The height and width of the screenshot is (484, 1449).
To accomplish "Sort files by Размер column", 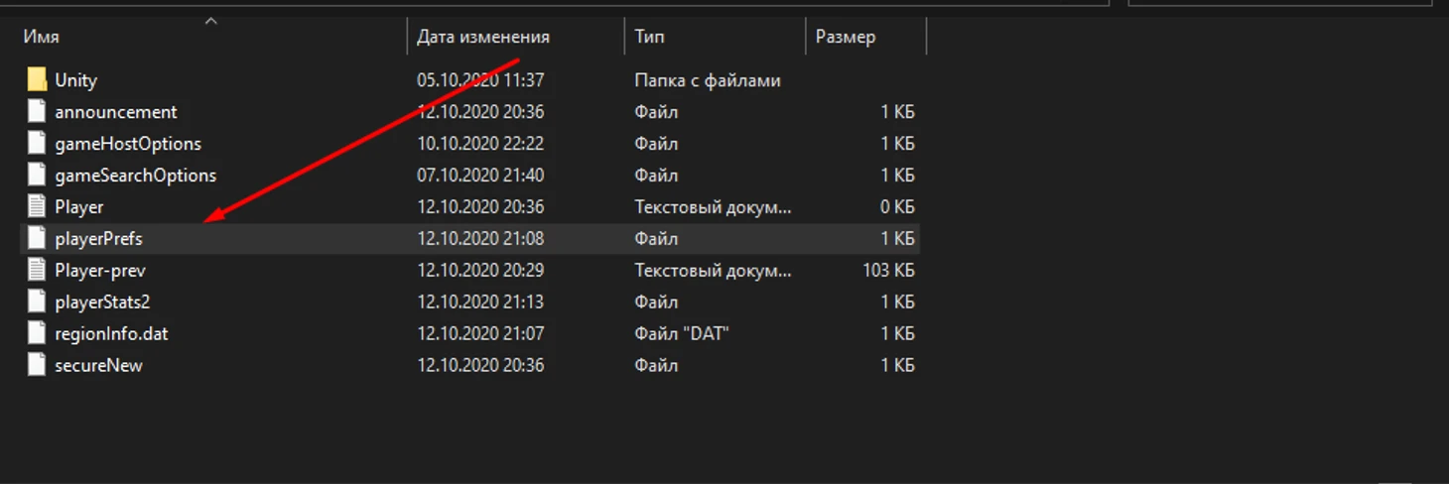I will click(x=845, y=37).
